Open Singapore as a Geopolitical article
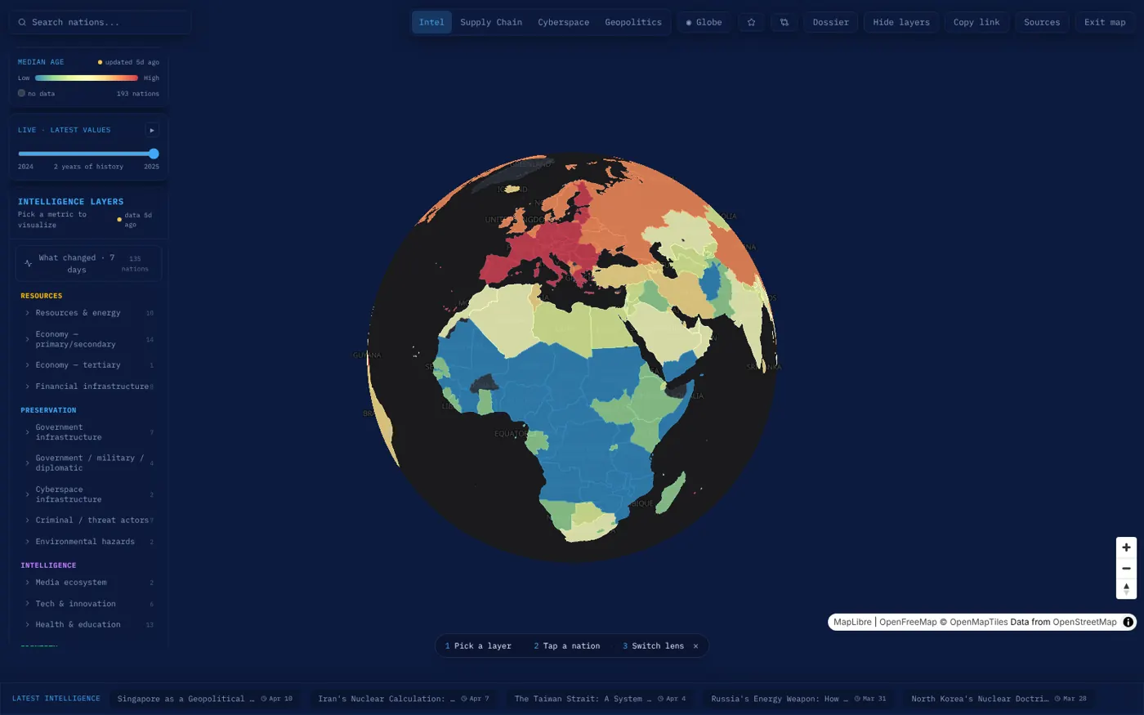The width and height of the screenshot is (1144, 715). [x=205, y=699]
